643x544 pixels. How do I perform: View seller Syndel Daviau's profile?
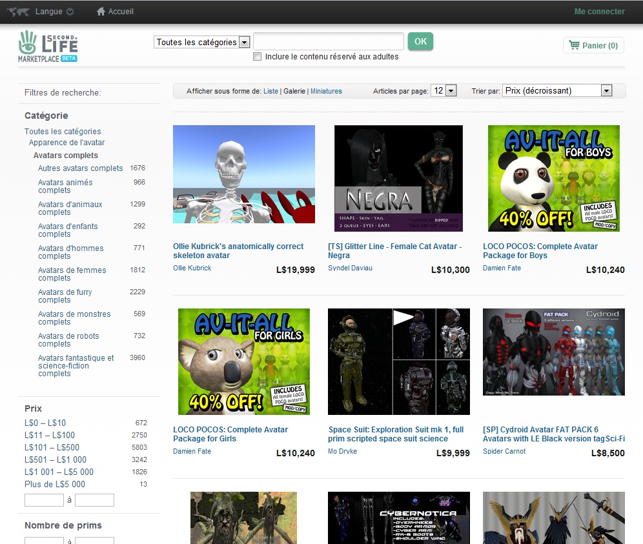(350, 268)
